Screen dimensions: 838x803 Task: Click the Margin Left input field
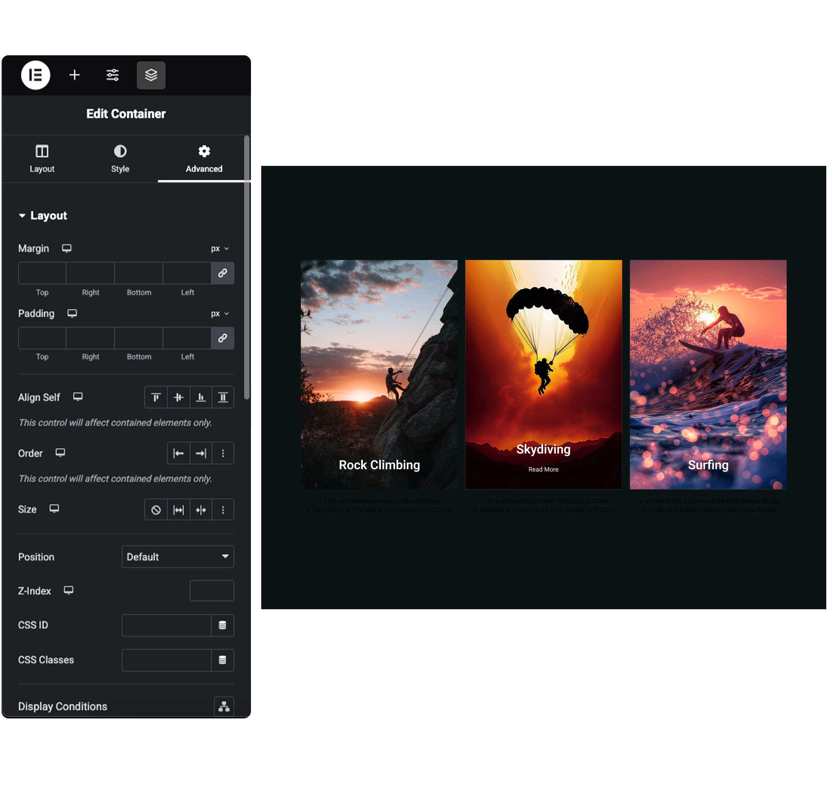click(187, 273)
